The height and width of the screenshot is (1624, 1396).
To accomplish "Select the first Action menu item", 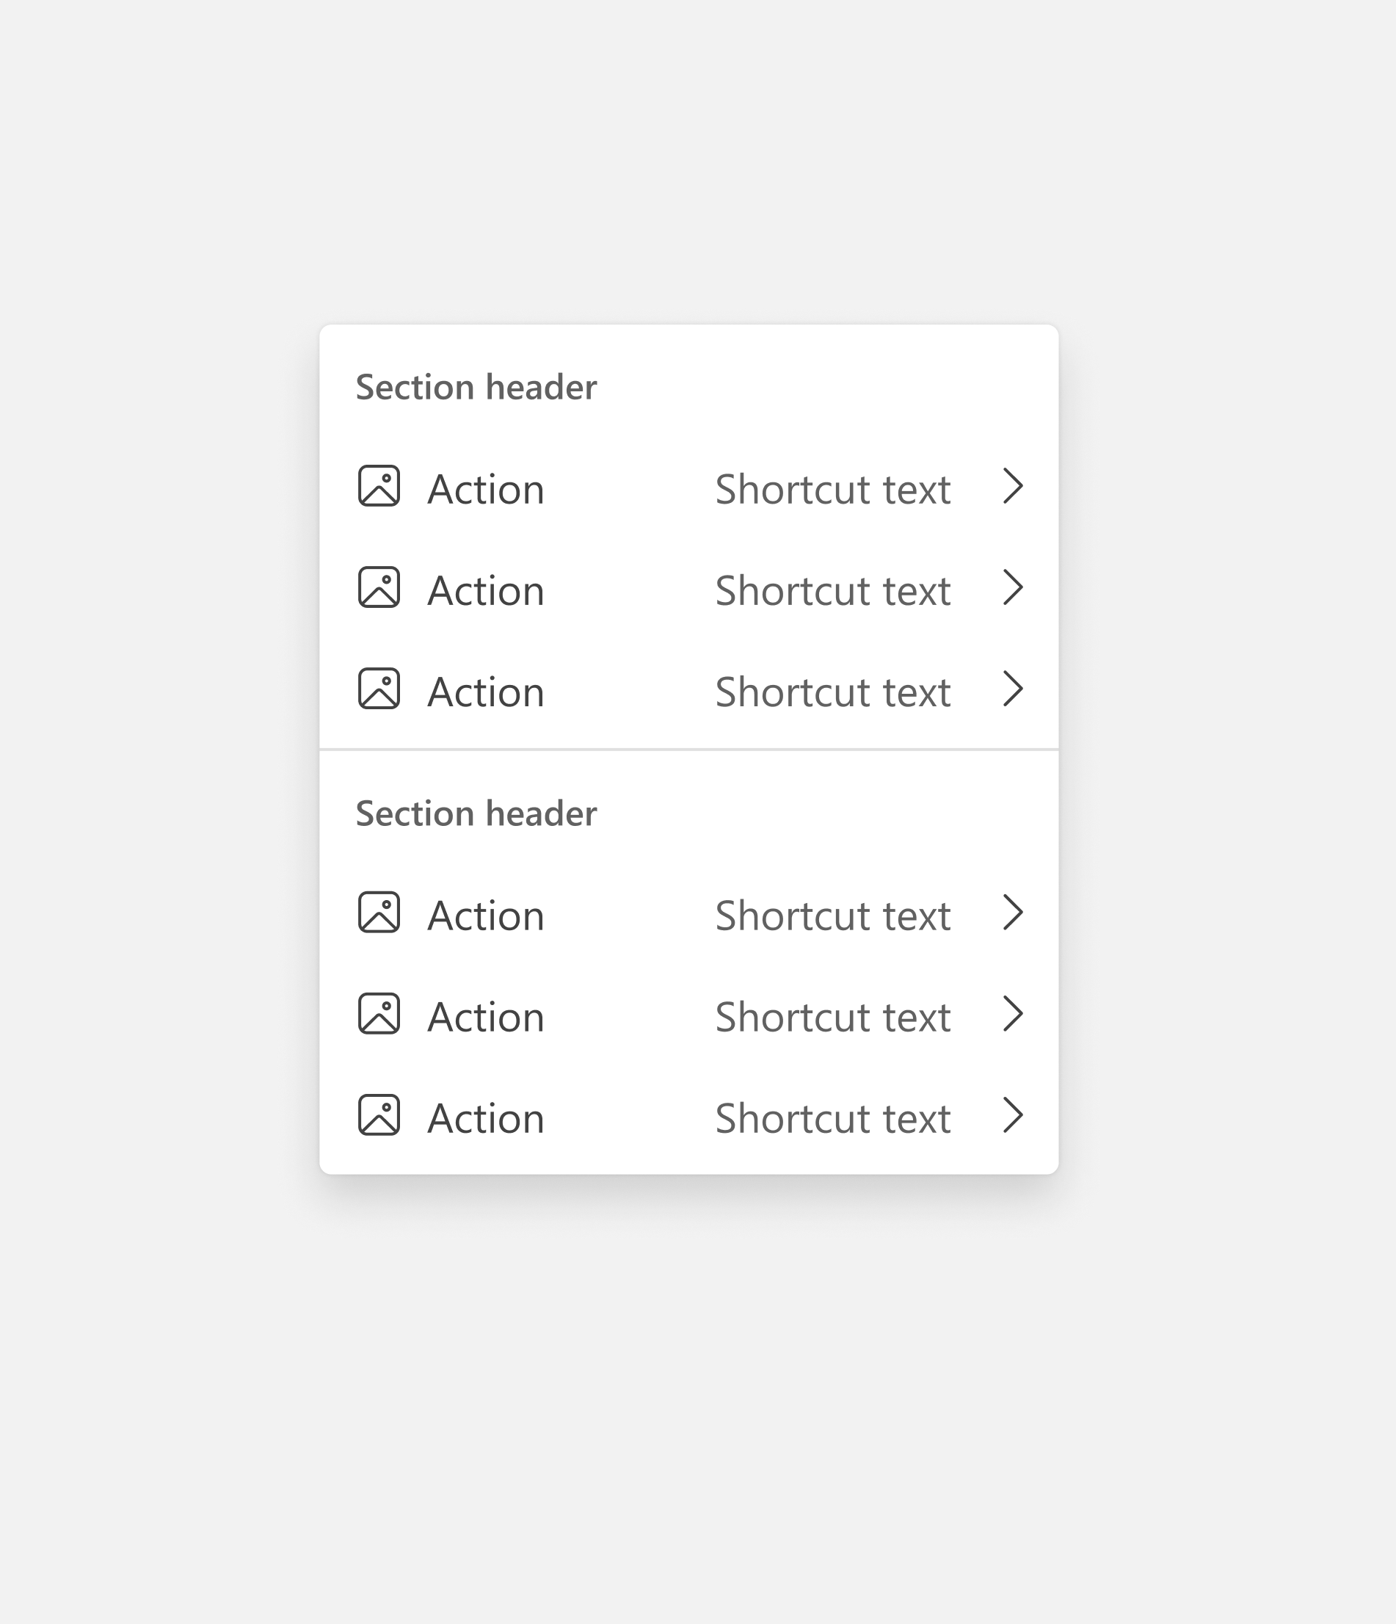I will coord(484,487).
